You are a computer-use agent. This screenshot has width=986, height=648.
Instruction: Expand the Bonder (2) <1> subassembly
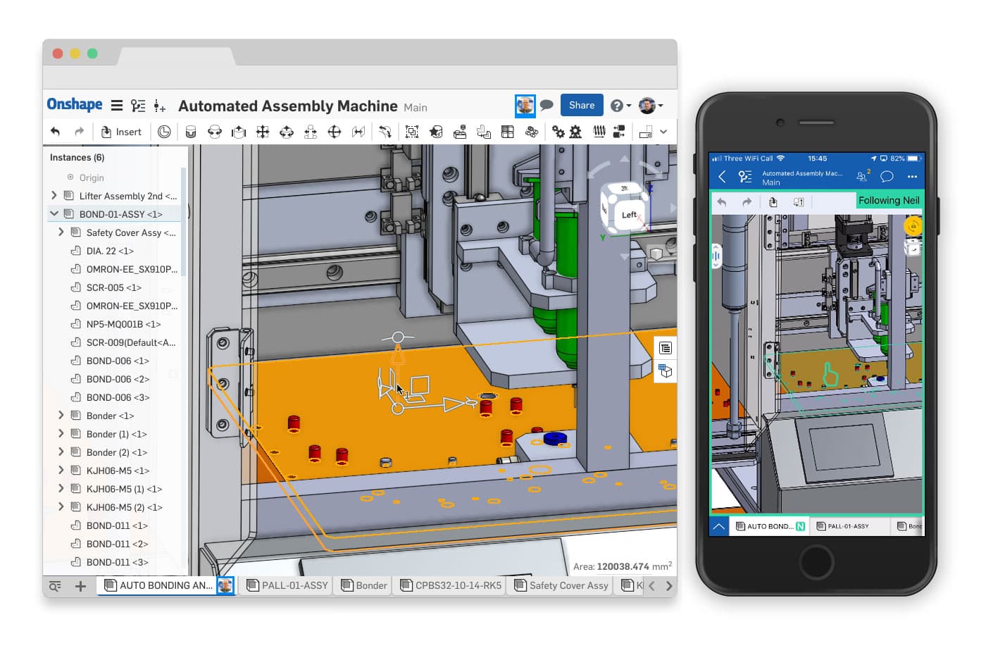61,451
